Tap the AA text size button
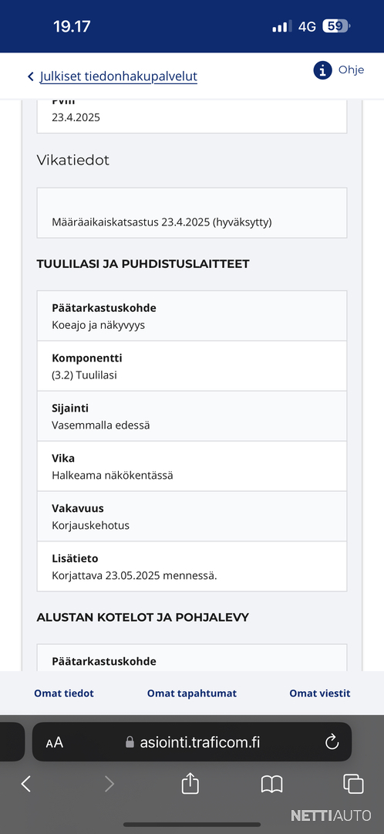 pyautogui.click(x=54, y=743)
